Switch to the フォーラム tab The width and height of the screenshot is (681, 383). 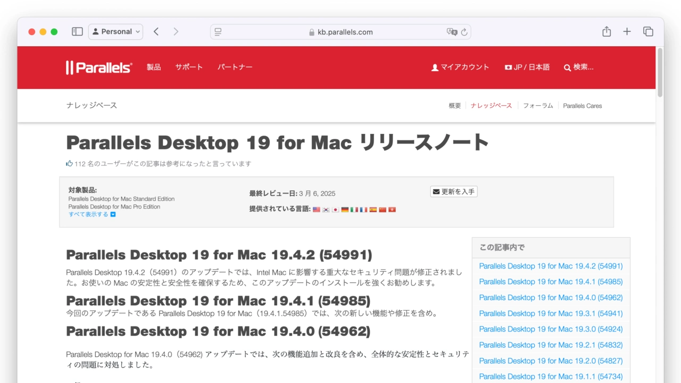(x=537, y=106)
